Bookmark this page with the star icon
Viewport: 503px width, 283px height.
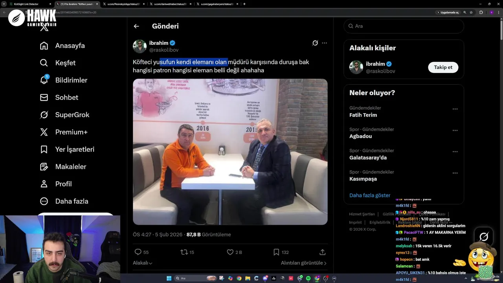(x=471, y=13)
